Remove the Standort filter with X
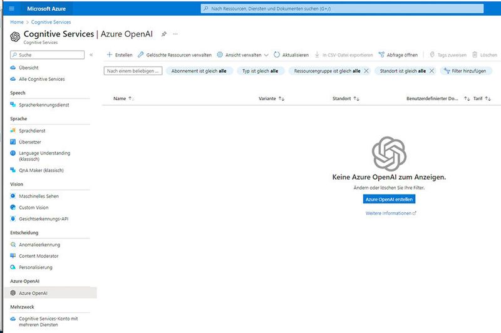Screen dimensions: 501x333 point(431,71)
